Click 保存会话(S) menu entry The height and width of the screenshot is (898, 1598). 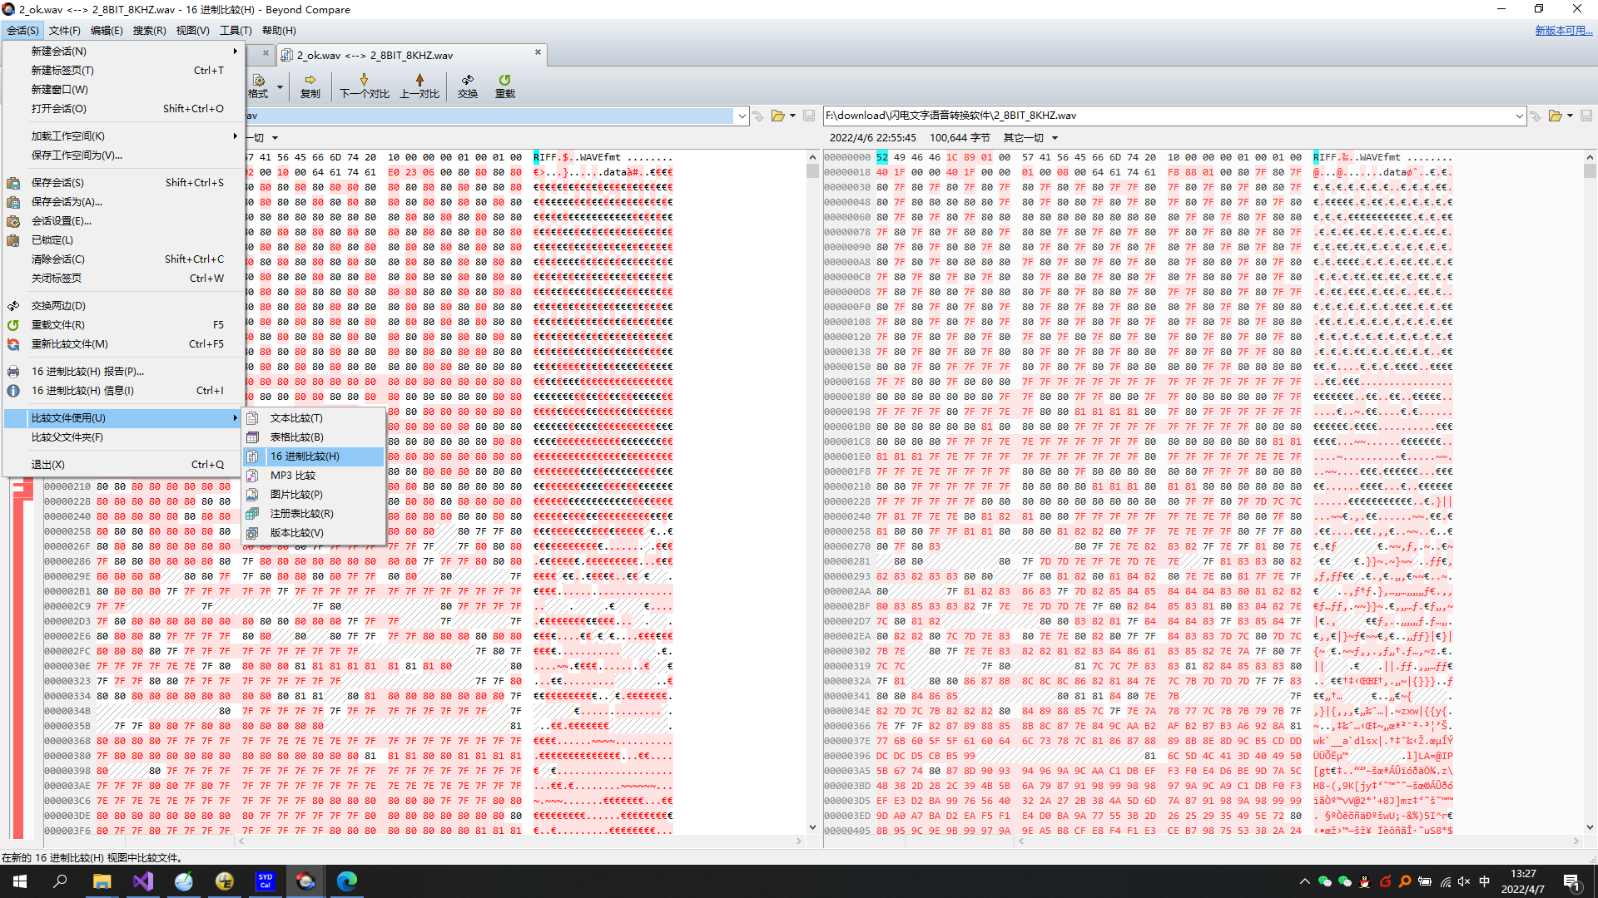point(57,183)
